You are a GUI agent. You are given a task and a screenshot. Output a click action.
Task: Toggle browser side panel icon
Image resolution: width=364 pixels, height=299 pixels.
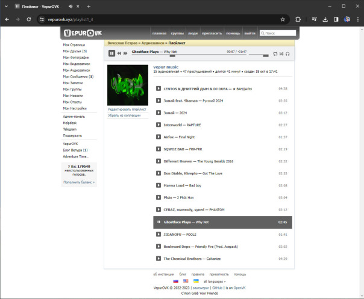pyautogui.click(x=336, y=19)
